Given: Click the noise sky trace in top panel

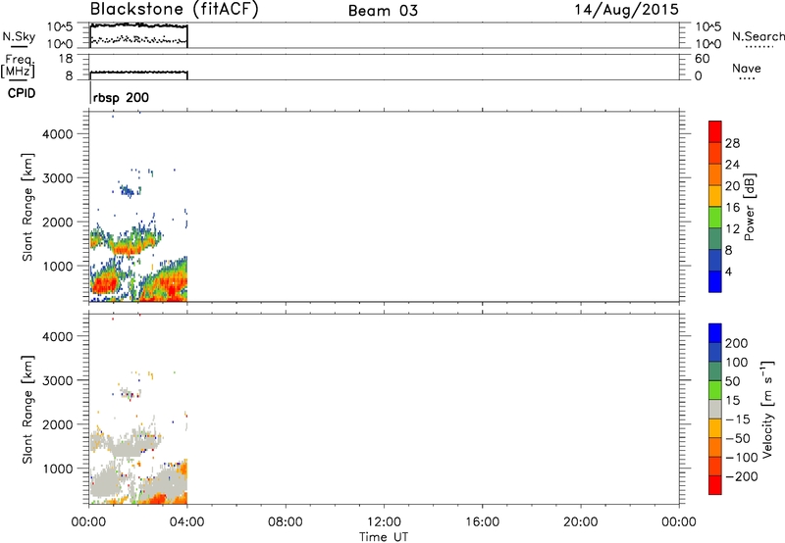Looking at the screenshot, I should click(x=138, y=25).
